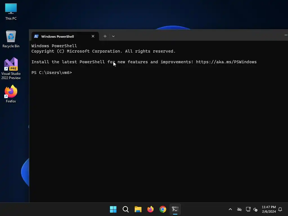Expand the terminal profiles dropdown chevron
288x216 pixels.
(113, 36)
